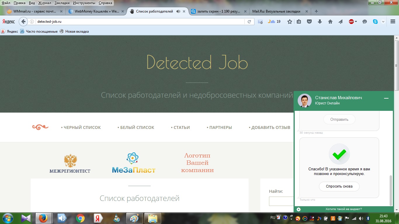This screenshot has height=224, width=399.
Task: Open the Файл menu
Action: pyautogui.click(x=6, y=3)
